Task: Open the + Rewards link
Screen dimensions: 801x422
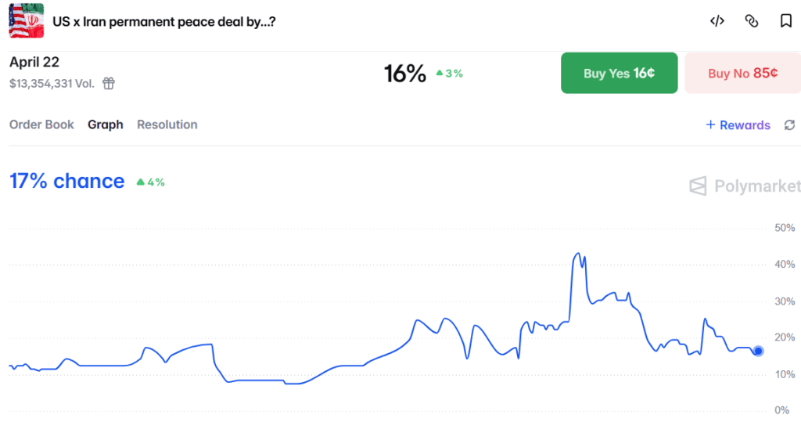Action: click(x=738, y=125)
